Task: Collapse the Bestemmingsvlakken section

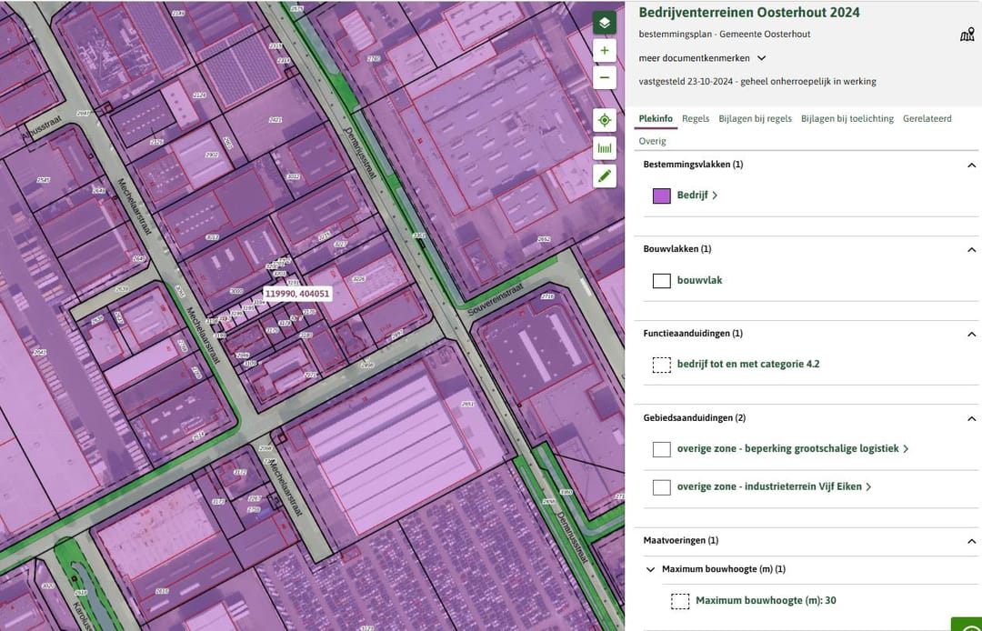Action: click(x=971, y=165)
